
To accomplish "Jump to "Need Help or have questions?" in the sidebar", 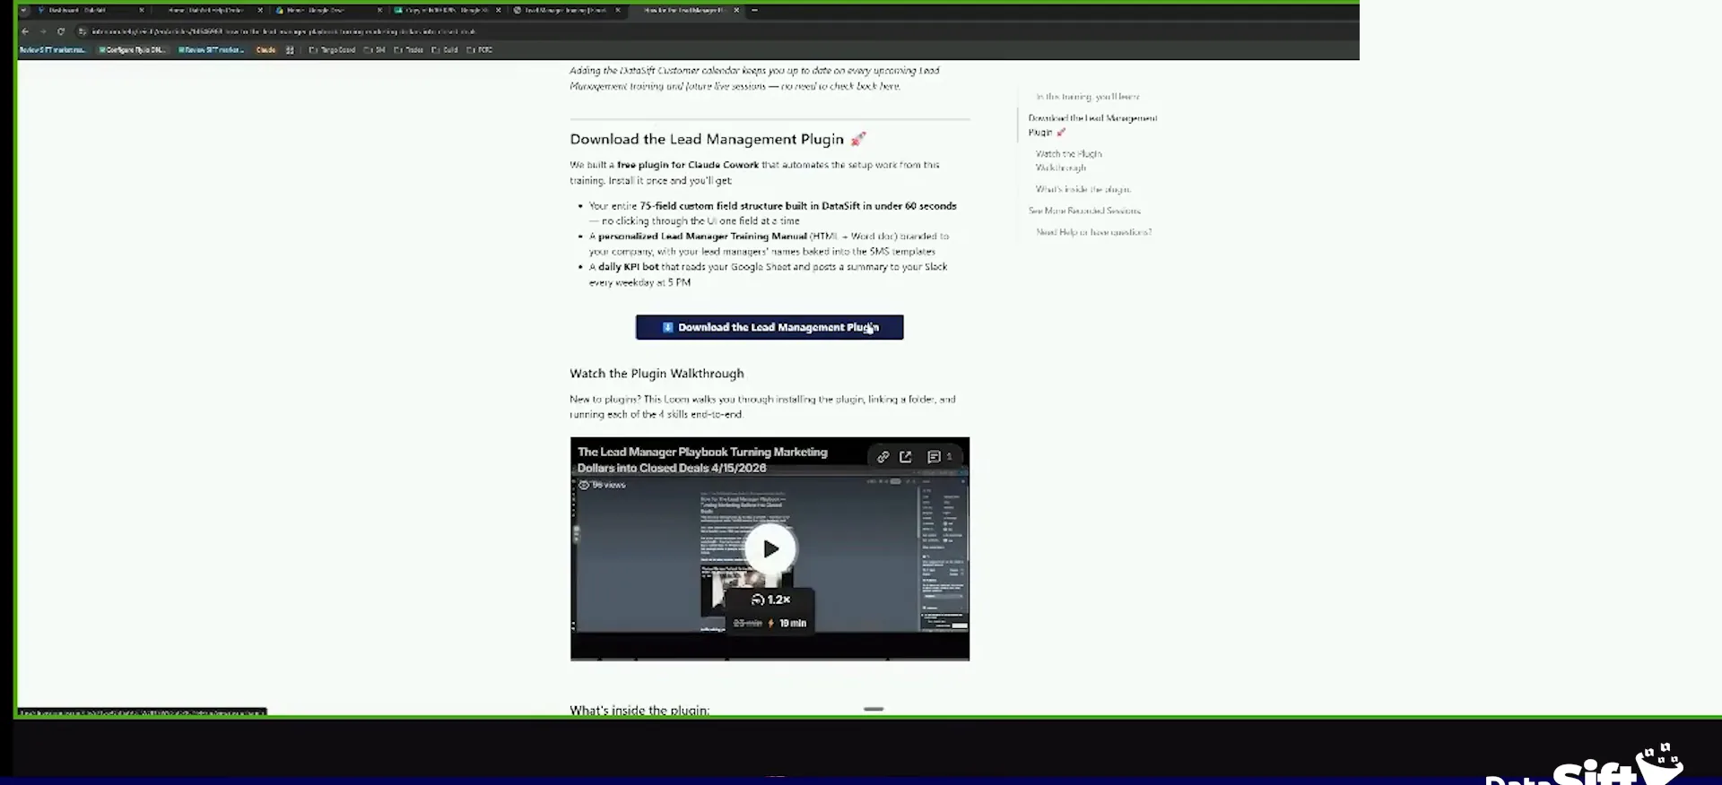I will pyautogui.click(x=1094, y=232).
